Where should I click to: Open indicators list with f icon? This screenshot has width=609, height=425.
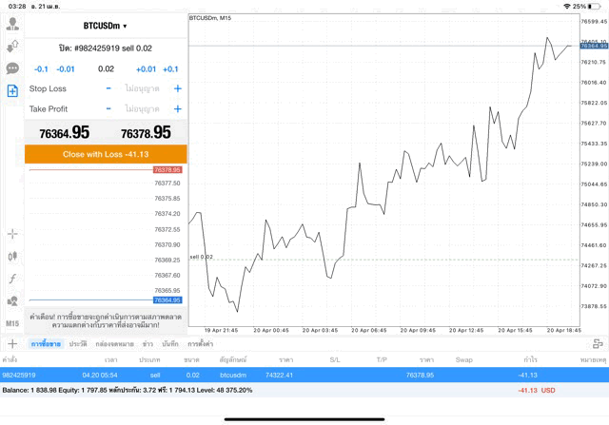(12, 279)
